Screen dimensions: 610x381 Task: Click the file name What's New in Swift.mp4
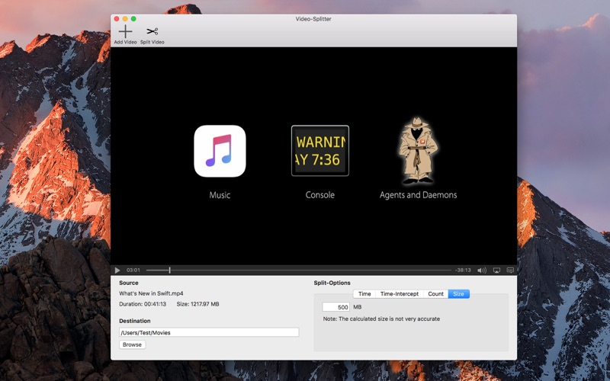151,293
